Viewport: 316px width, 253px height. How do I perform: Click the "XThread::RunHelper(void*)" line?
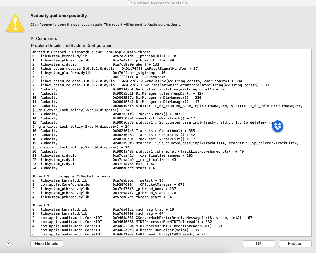[x=116, y=230]
